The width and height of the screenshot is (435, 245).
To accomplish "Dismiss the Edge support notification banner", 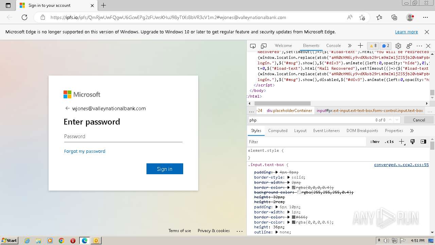I will (x=427, y=32).
